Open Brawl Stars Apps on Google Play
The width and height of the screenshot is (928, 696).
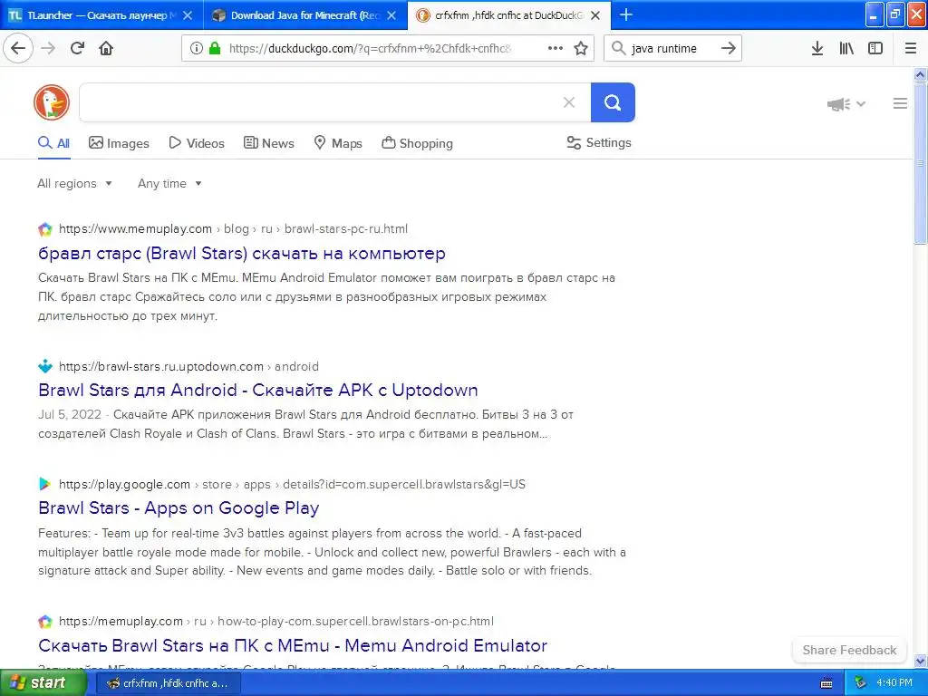(179, 507)
